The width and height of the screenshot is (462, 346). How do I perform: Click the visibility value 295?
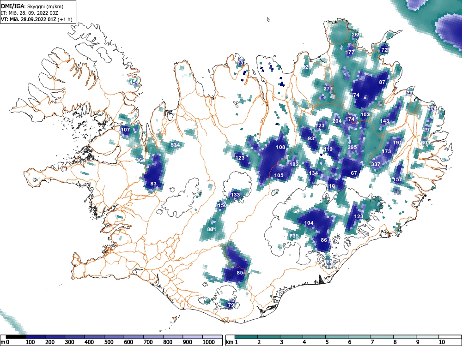tap(353, 148)
